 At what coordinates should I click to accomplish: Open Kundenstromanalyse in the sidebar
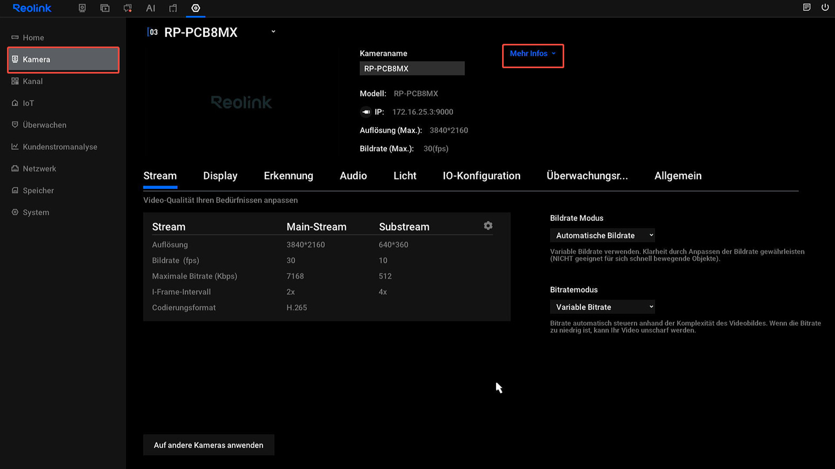coord(63,147)
